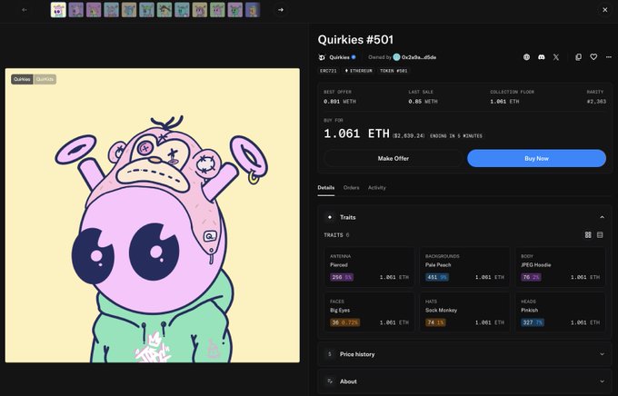Open the Discord link icon

click(x=541, y=57)
